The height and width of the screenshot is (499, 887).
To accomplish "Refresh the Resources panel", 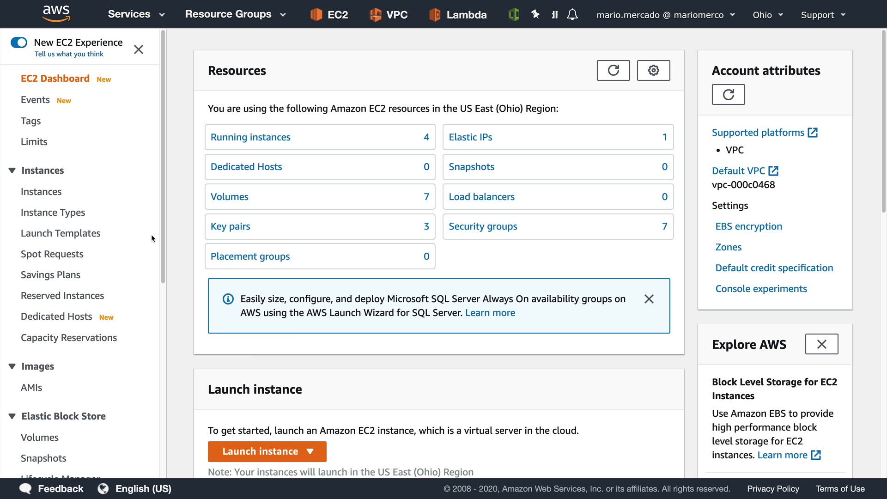I will [613, 70].
